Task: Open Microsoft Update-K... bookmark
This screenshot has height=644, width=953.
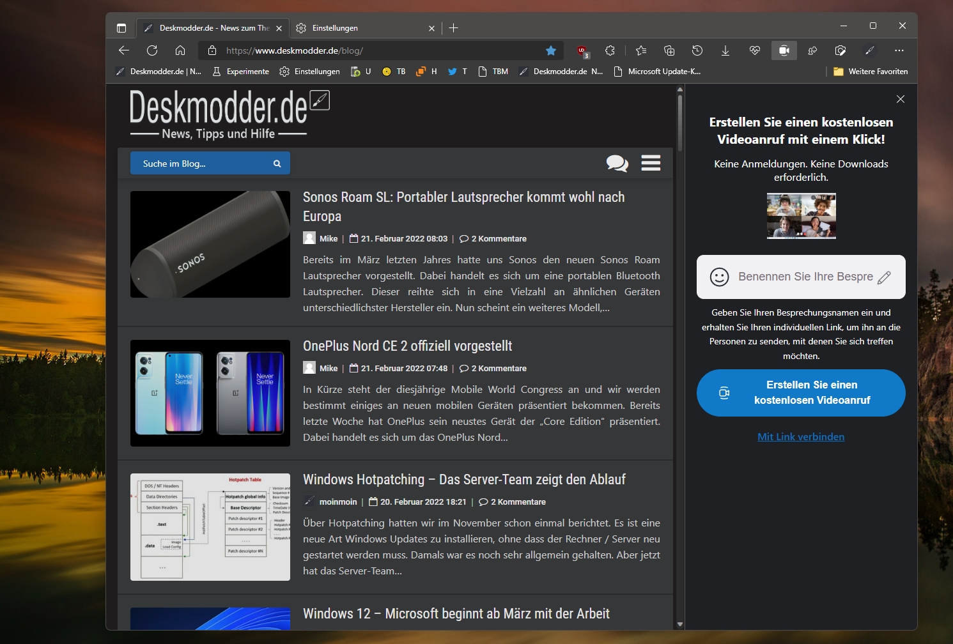Action: [x=657, y=72]
